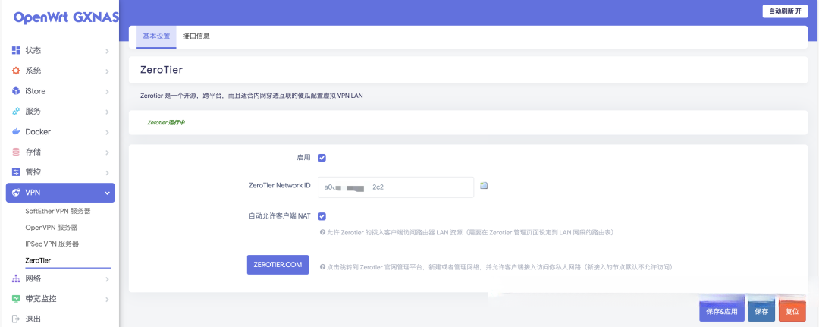Expand the 存储 menu chevron
Screen dimensions: 819x327
pyautogui.click(x=107, y=152)
